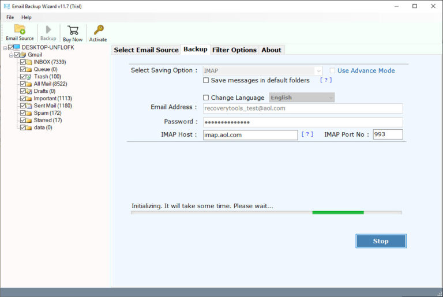Click the Trash folder icon
This screenshot has width=443, height=297.
[x=29, y=77]
